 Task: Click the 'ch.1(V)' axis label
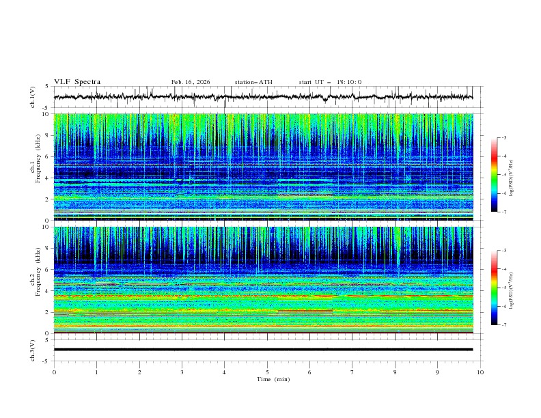pos(33,97)
